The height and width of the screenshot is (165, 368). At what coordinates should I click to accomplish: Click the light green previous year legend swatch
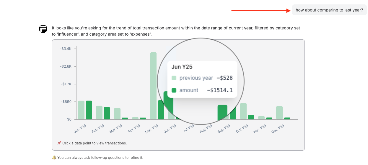click(x=174, y=78)
